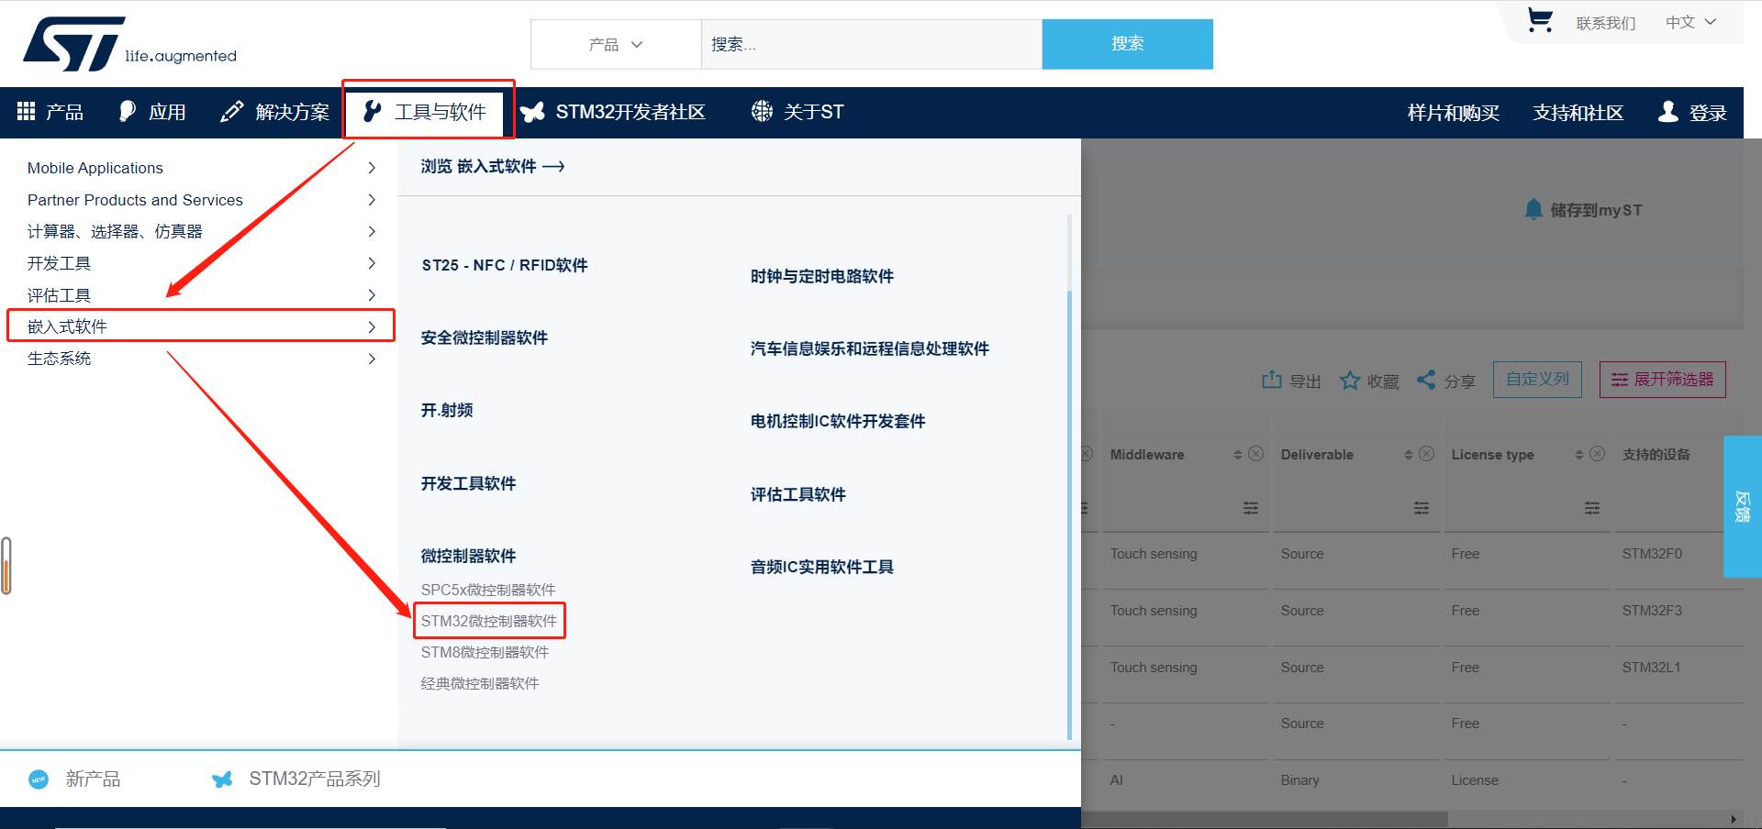Expand the 生态系统 submenu chevron
Screen dimensions: 1762x829
pyautogui.click(x=372, y=359)
